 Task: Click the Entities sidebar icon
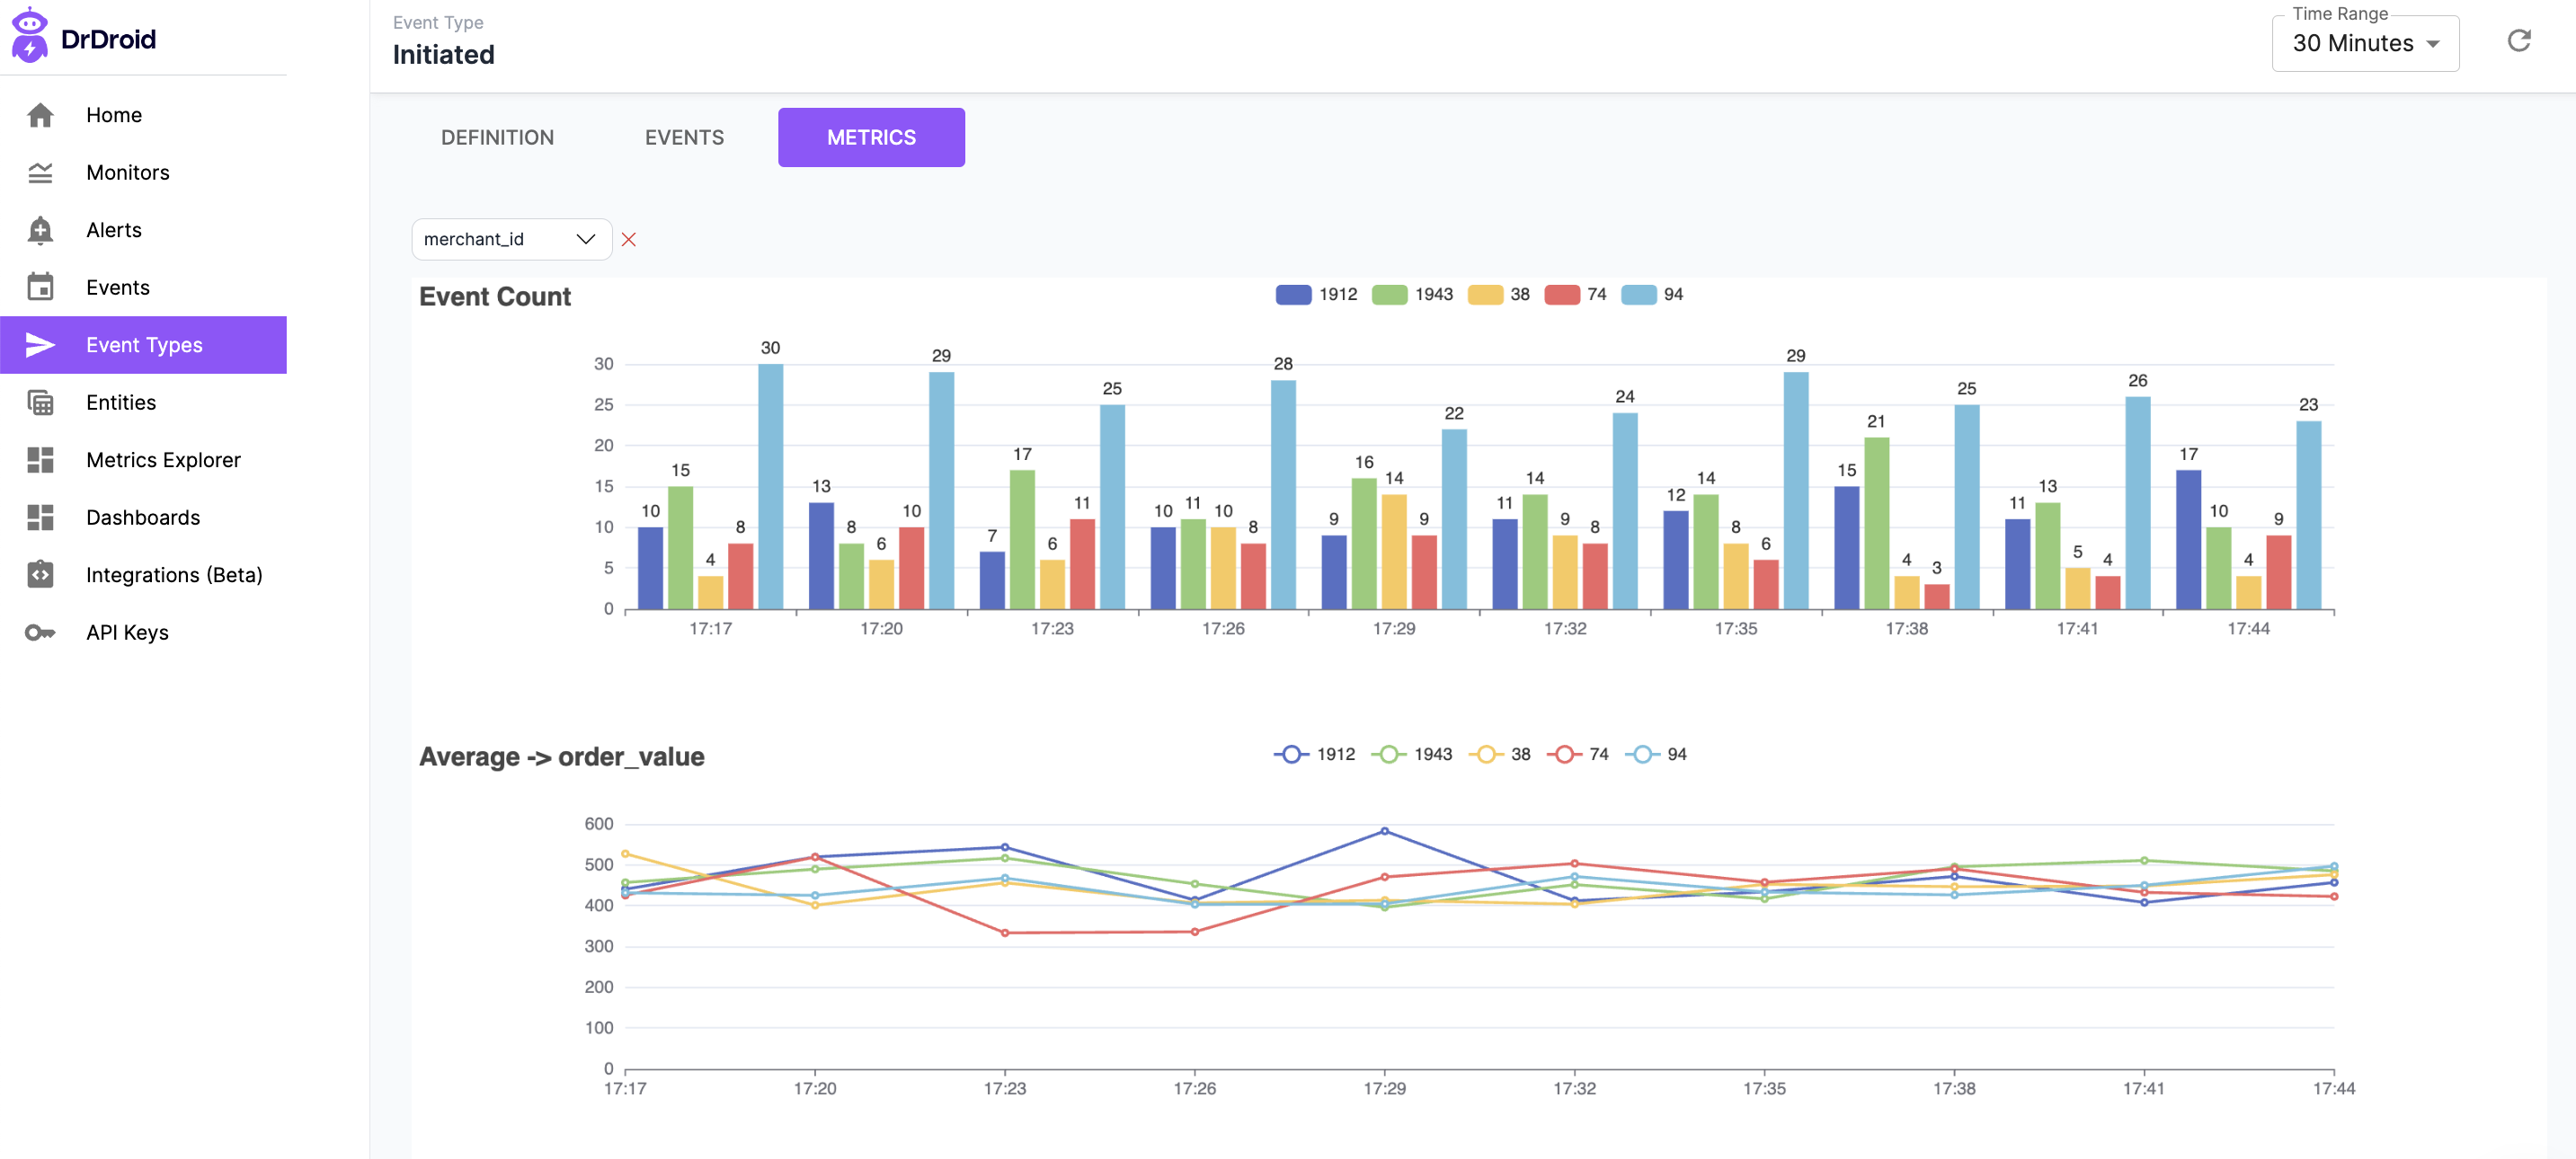click(x=40, y=403)
